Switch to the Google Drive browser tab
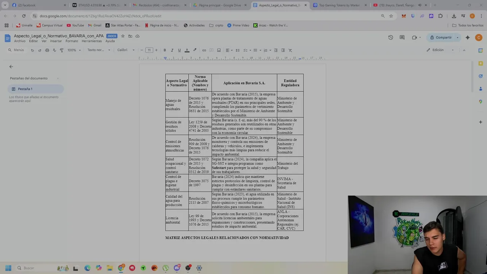Image resolution: width=487 pixels, height=274 pixels. tap(220, 5)
